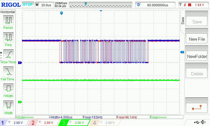Click the rising edge trigger icon
Viewport: 210px width, 126px height.
[185, 5]
